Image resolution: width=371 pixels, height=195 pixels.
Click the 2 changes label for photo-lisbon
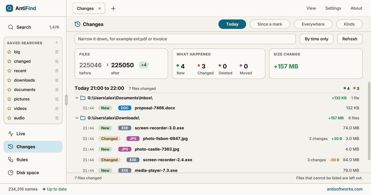pos(318,139)
